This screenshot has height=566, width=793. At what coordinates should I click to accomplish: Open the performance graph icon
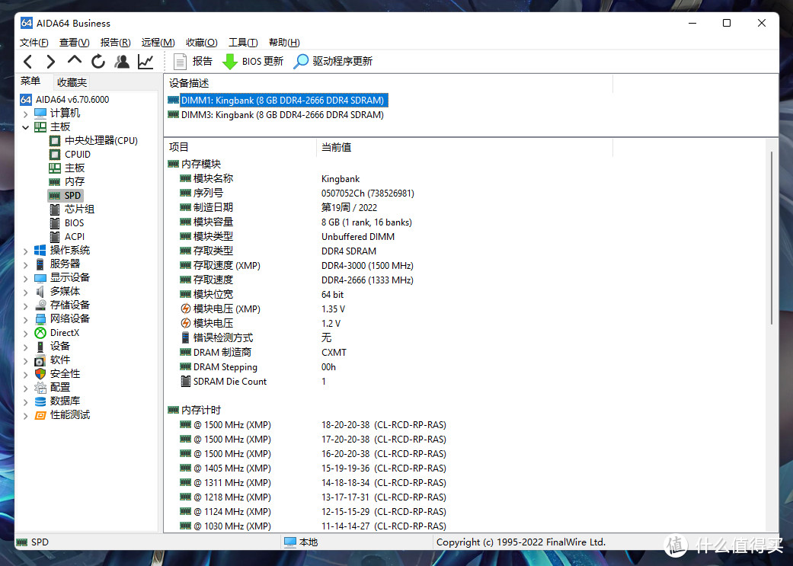(x=145, y=62)
